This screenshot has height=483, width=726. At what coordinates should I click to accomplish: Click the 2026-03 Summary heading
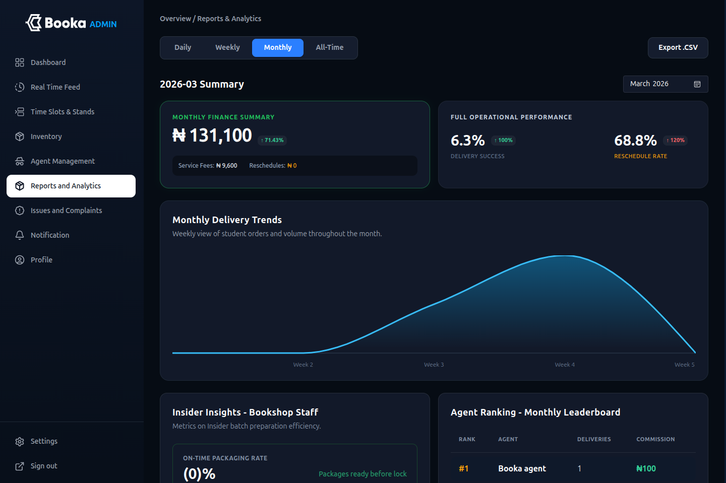[x=202, y=85]
